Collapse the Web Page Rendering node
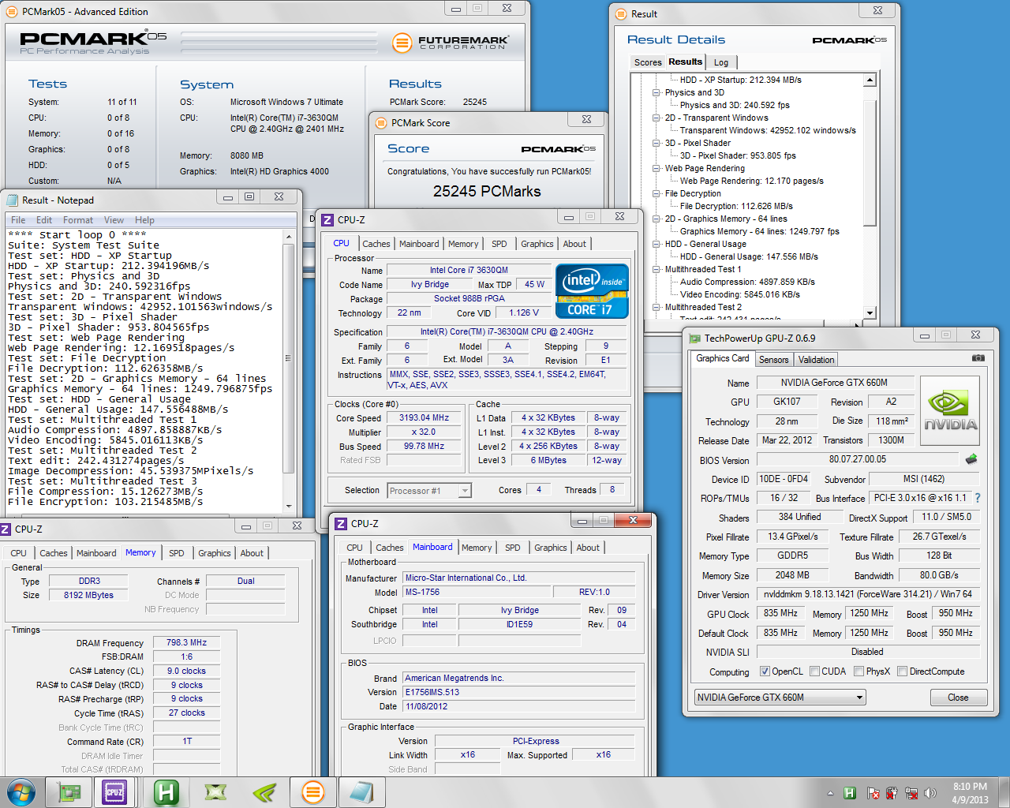 click(656, 168)
